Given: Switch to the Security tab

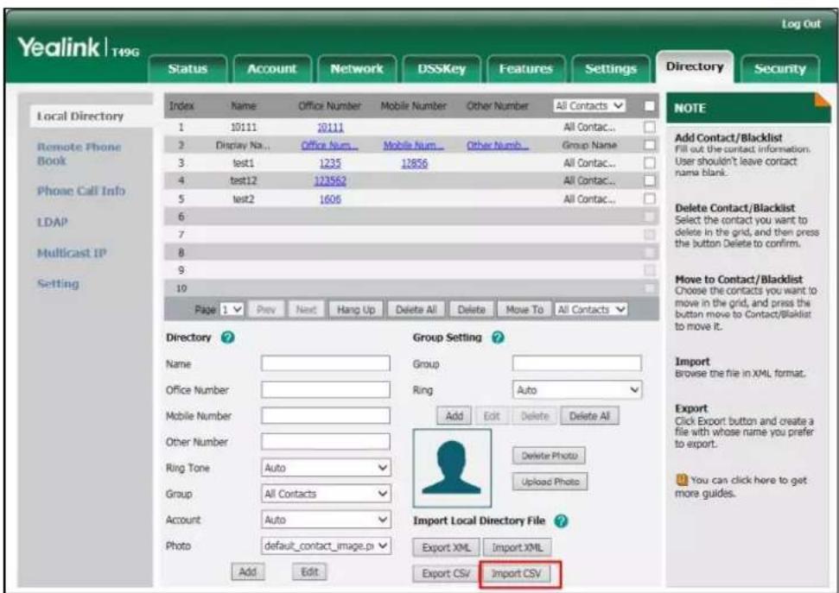Looking at the screenshot, I should (779, 69).
